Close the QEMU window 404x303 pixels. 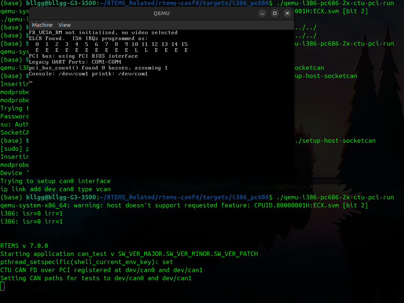287,13
